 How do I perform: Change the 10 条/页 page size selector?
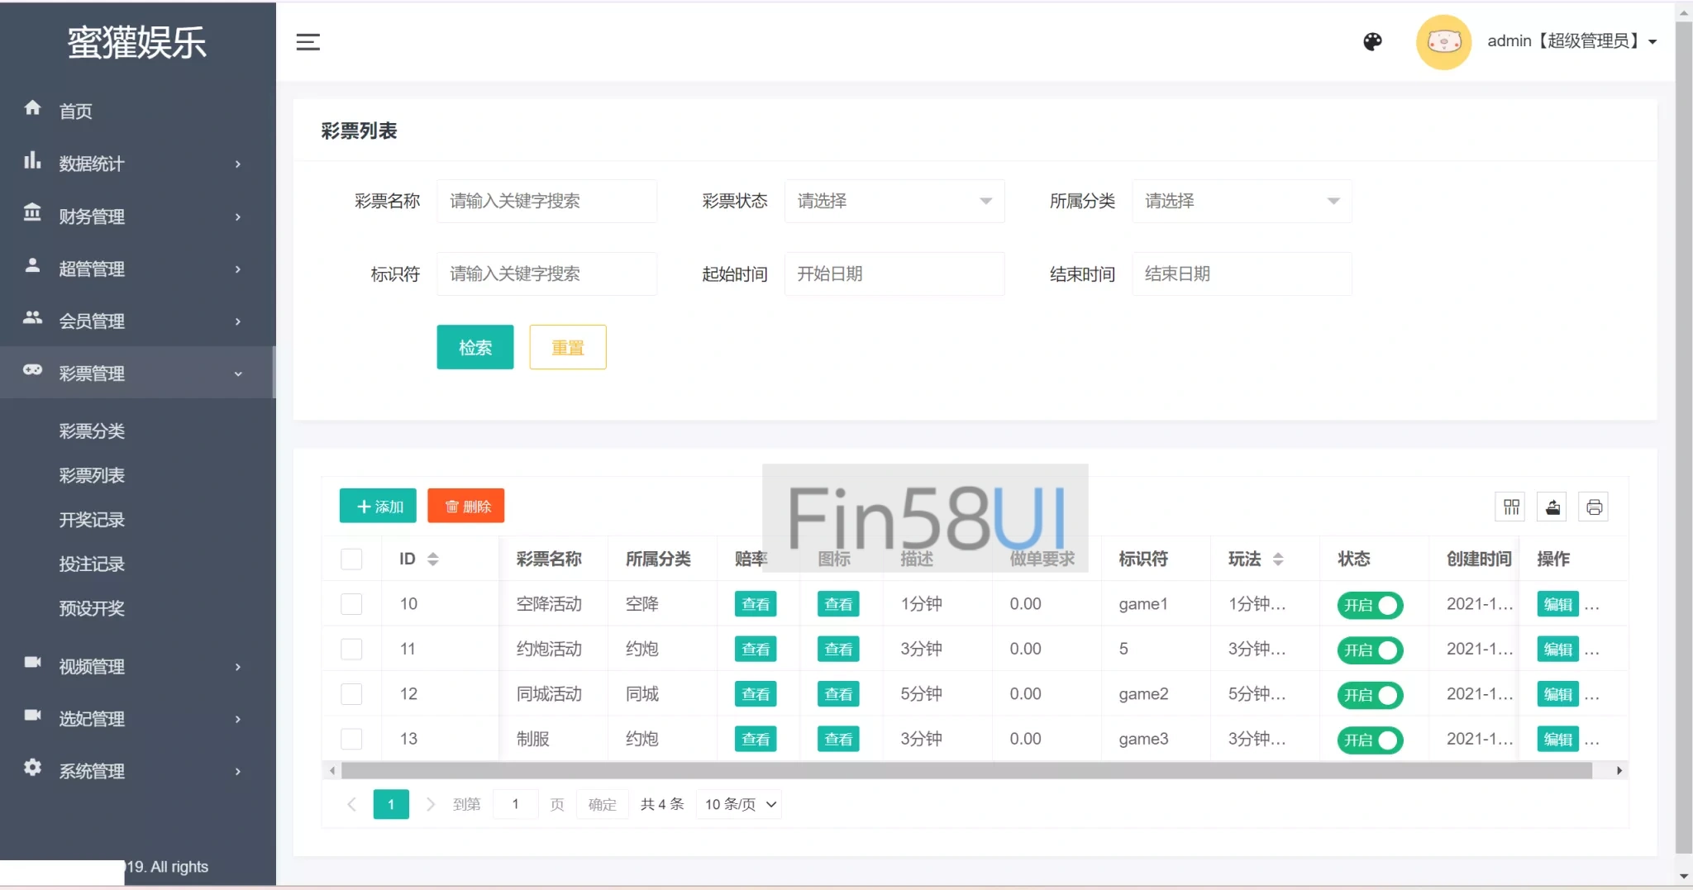739,804
